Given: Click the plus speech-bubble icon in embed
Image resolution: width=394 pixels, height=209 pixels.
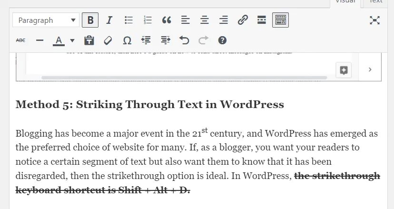Looking at the screenshot, I should pyautogui.click(x=344, y=70).
